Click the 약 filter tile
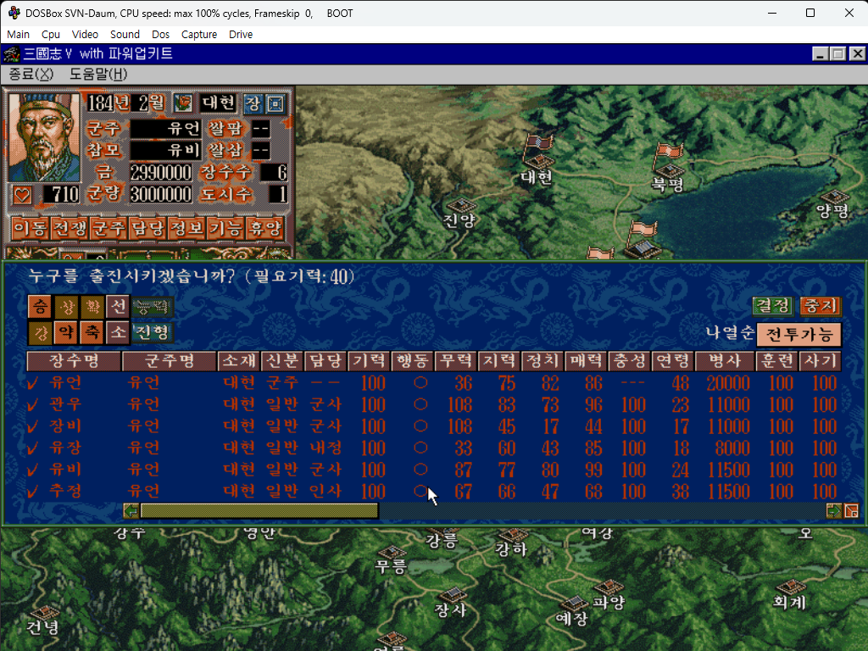Viewport: 868px width, 651px height. [66, 331]
